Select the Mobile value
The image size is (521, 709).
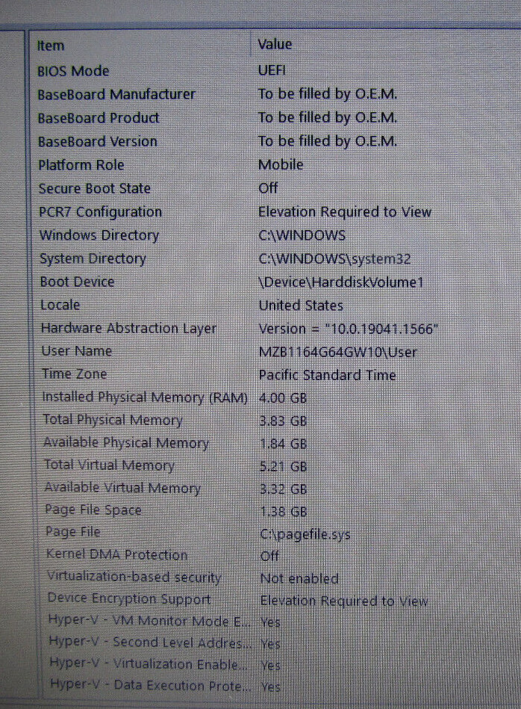281,164
